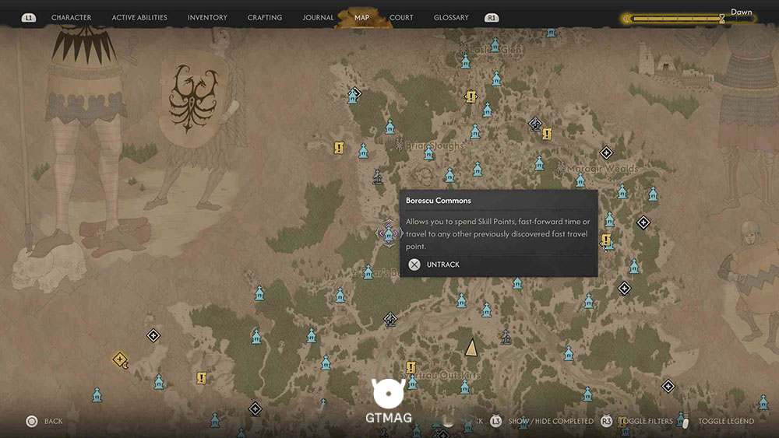Click Toggle Filters
This screenshot has height=438, width=779.
pyautogui.click(x=646, y=421)
